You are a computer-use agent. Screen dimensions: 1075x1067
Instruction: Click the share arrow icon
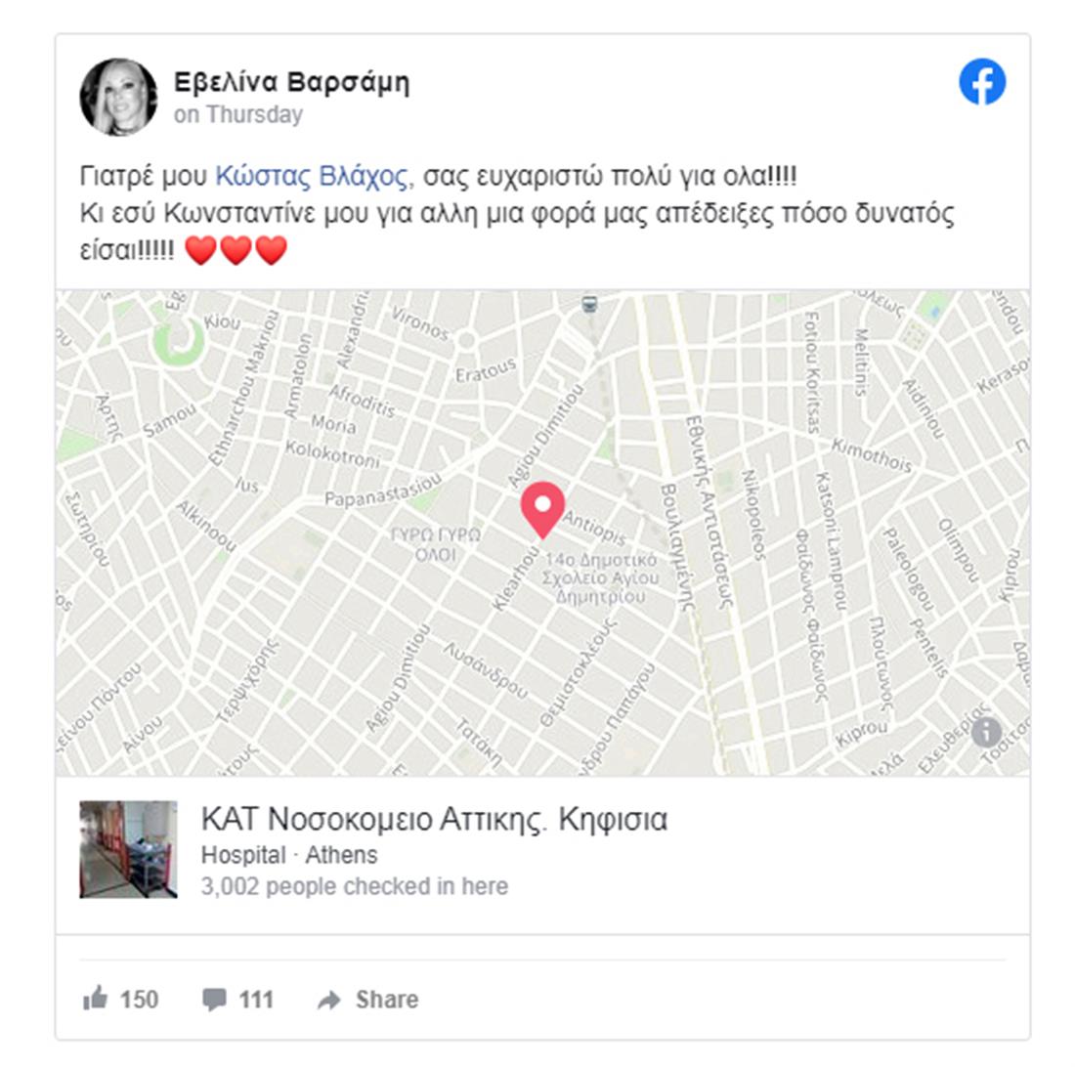[329, 1000]
